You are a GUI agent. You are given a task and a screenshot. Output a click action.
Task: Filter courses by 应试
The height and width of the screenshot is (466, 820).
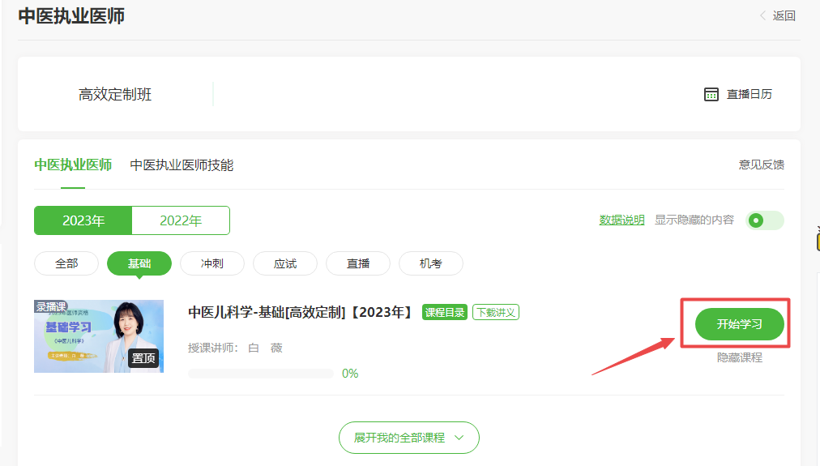pyautogui.click(x=285, y=263)
